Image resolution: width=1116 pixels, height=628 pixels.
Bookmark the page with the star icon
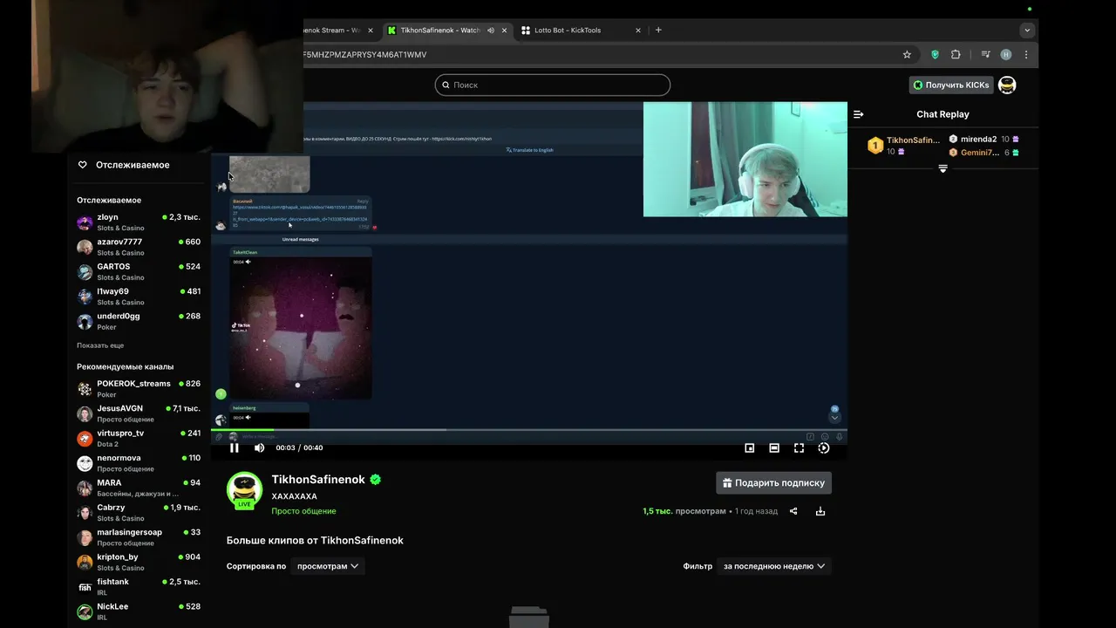click(907, 54)
